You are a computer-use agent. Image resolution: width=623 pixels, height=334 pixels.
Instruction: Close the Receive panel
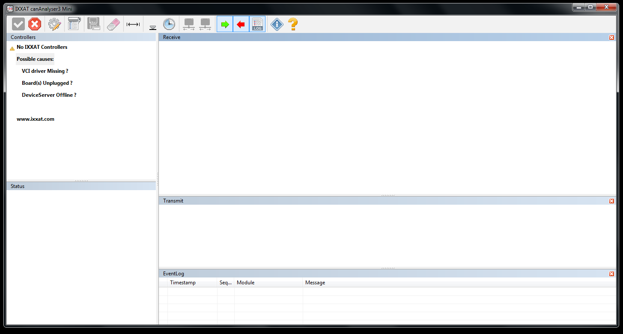coord(611,38)
